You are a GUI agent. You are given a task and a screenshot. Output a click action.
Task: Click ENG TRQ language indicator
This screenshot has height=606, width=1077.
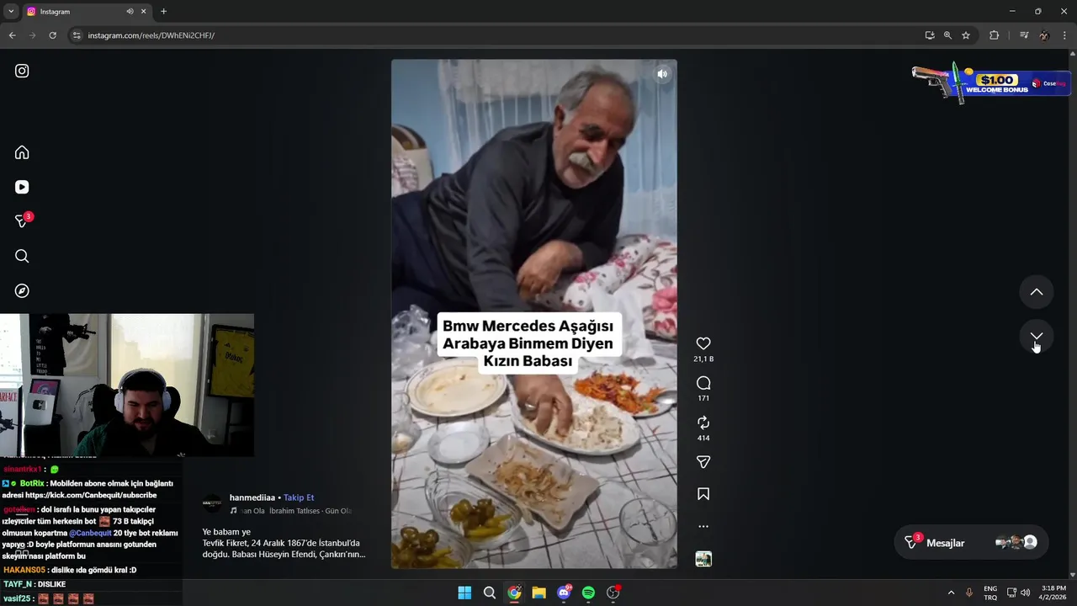coord(990,593)
